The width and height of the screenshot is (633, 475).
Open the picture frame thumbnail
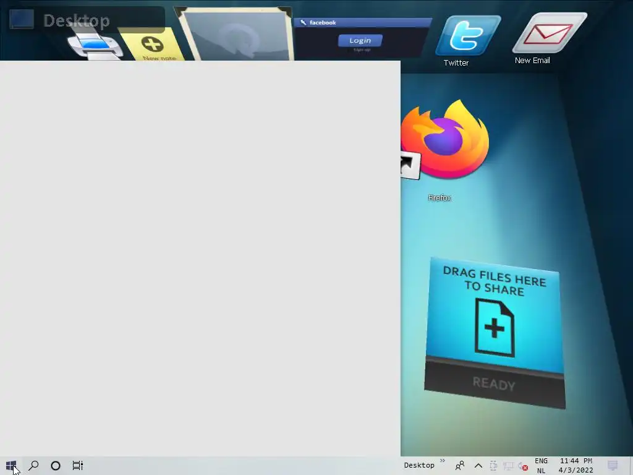pos(238,35)
